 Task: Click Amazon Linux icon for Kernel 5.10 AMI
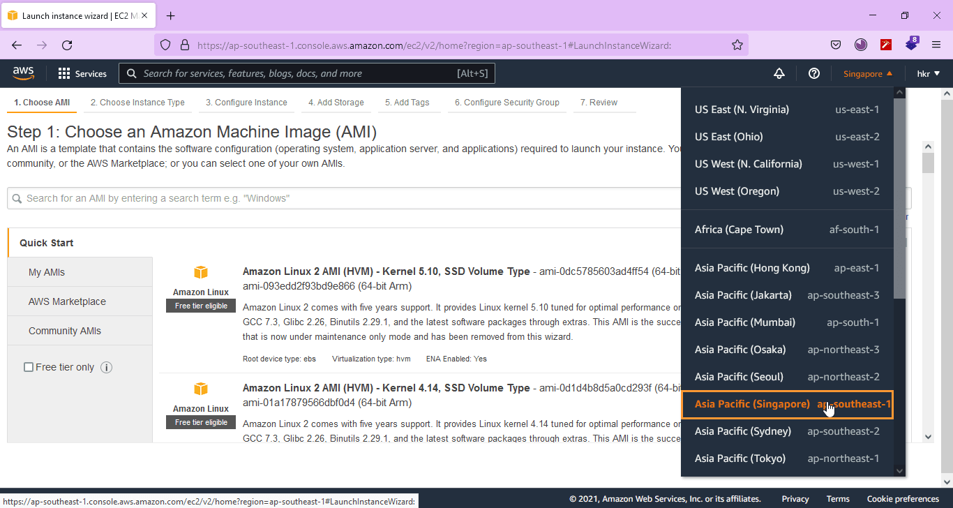(201, 272)
